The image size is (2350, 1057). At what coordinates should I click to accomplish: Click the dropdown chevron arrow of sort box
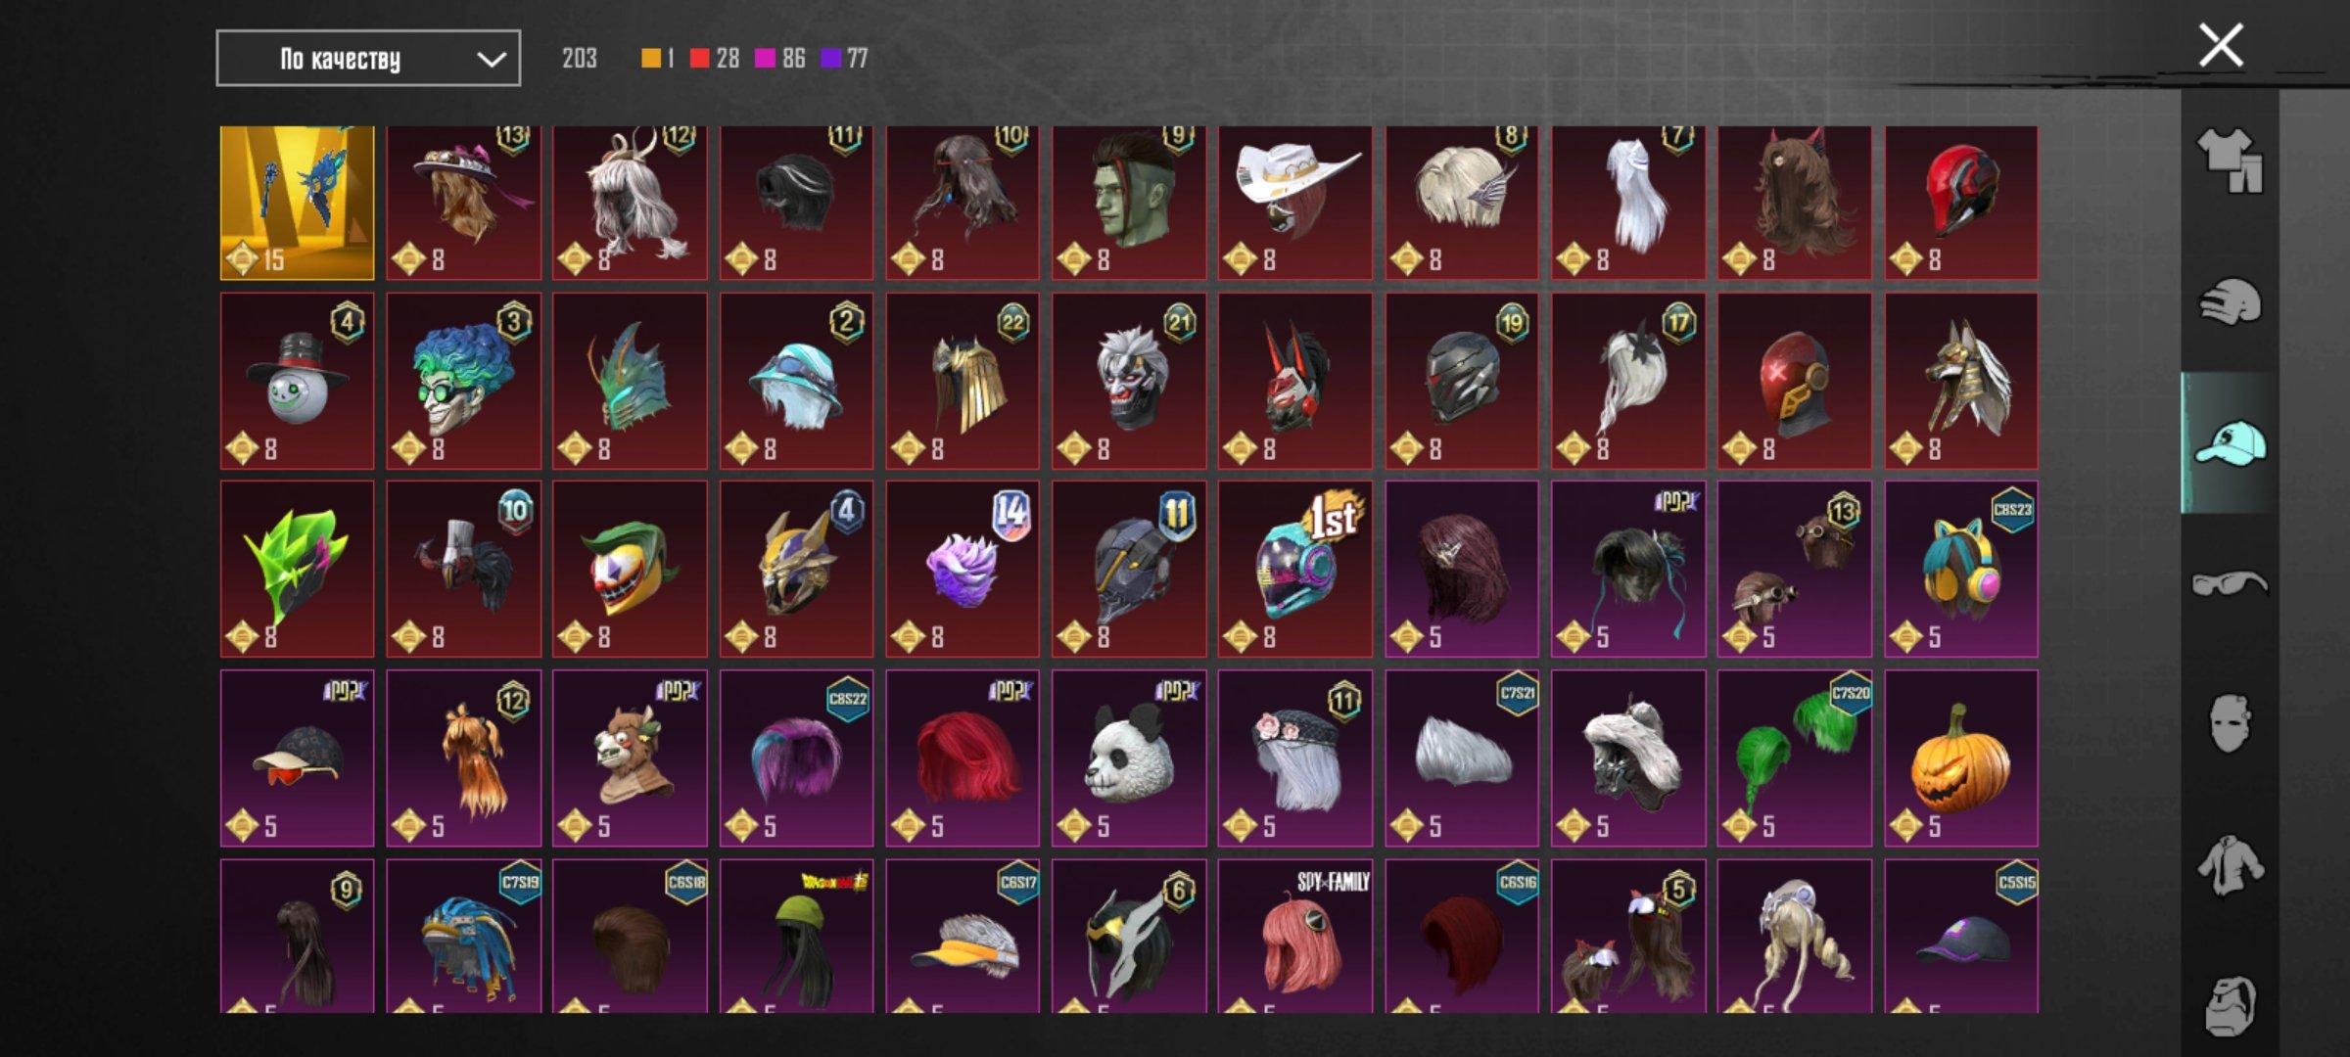point(491,60)
